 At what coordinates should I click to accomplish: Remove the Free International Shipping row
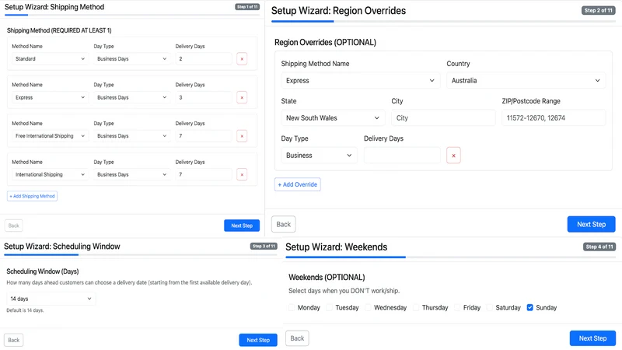pos(242,136)
